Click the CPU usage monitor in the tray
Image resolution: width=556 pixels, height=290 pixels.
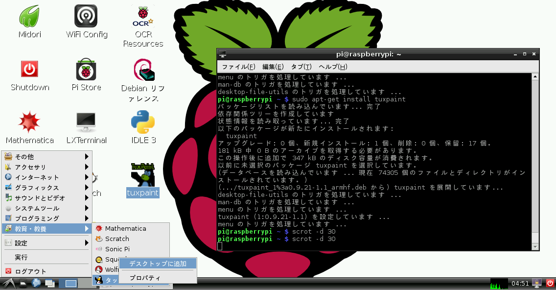click(499, 284)
